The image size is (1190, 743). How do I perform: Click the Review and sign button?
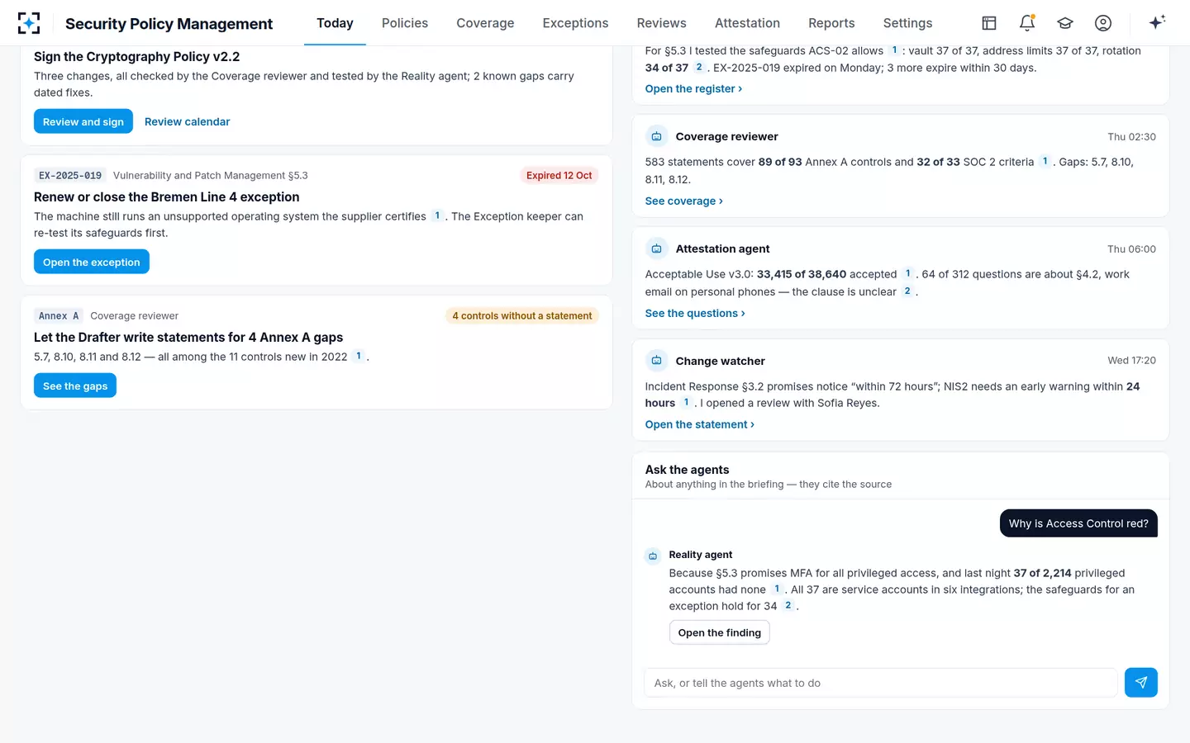[83, 121]
